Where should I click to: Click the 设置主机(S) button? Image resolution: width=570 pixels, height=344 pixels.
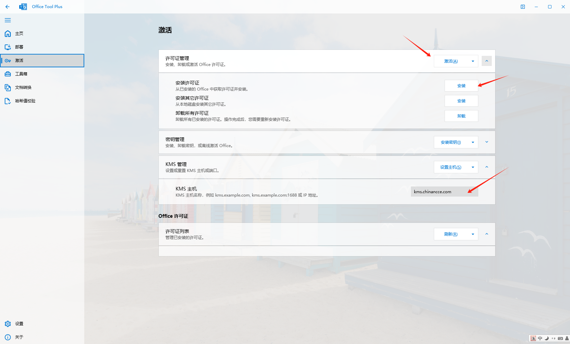451,167
